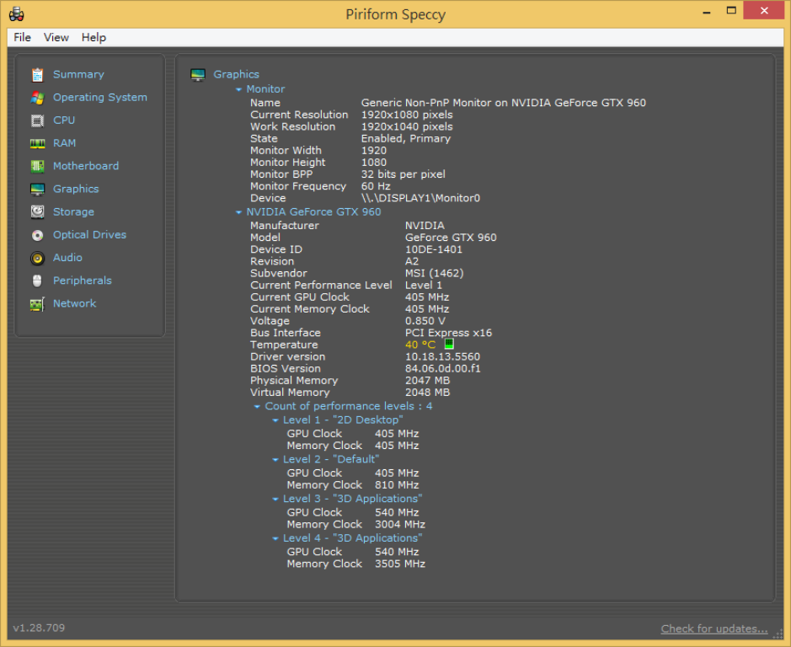Screen dimensions: 791x647
Task: Click the Summary clipboard icon in sidebar
Action: pyautogui.click(x=37, y=75)
